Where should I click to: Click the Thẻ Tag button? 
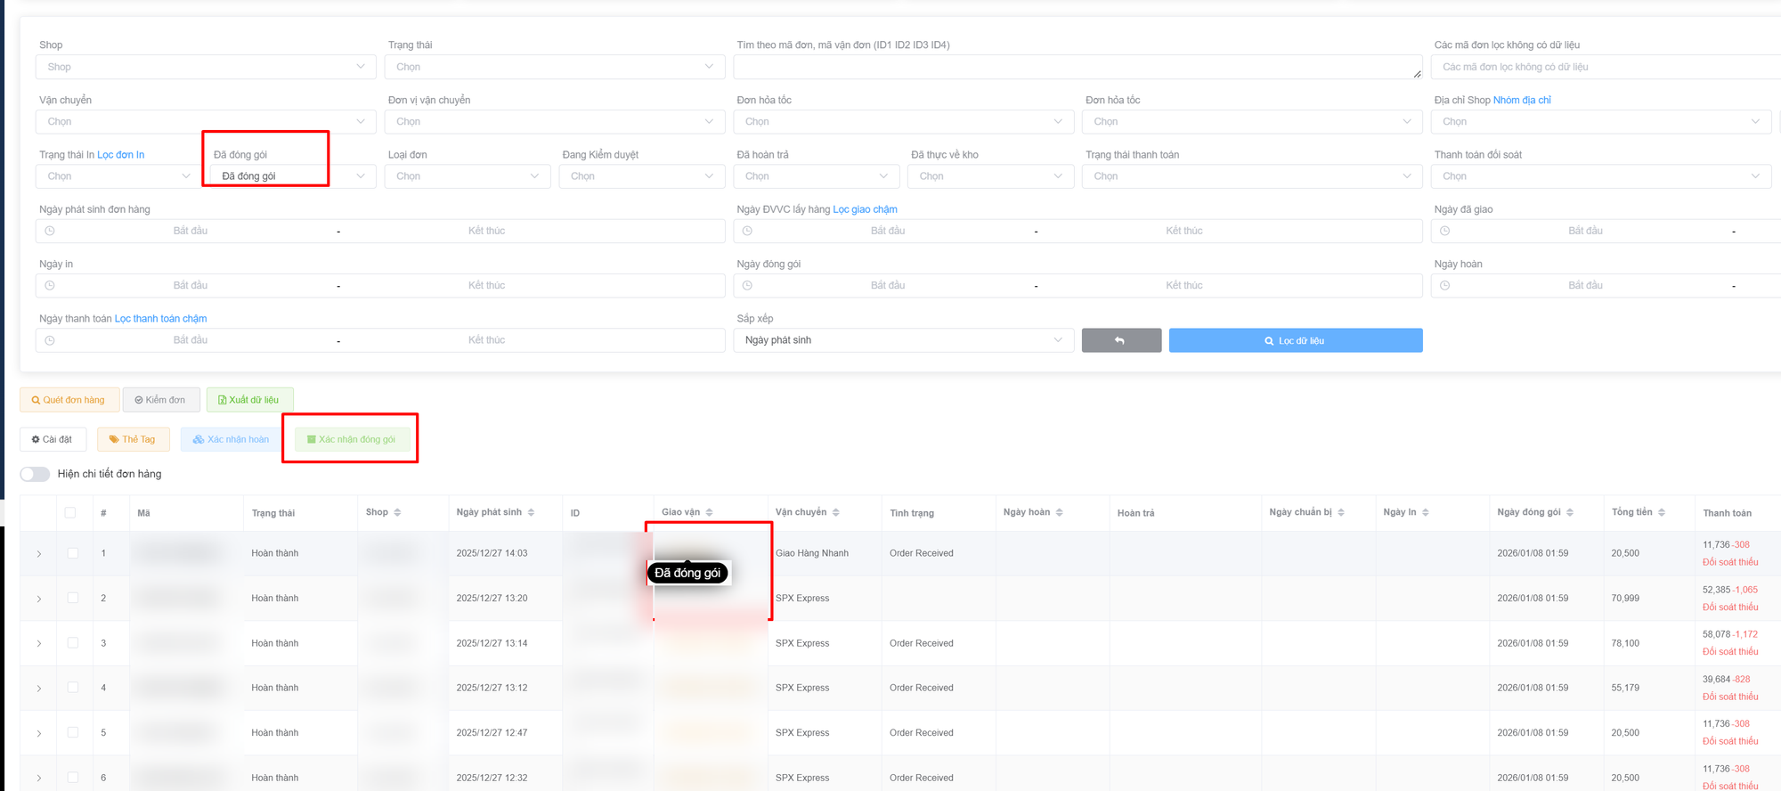click(133, 439)
